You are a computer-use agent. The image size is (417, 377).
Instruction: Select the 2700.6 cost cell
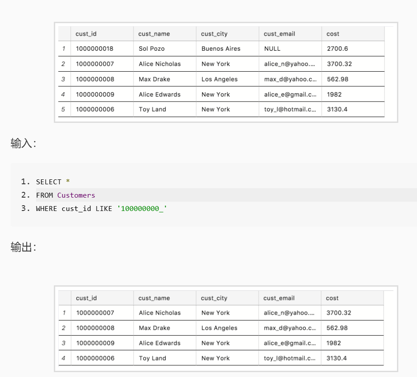(353, 49)
